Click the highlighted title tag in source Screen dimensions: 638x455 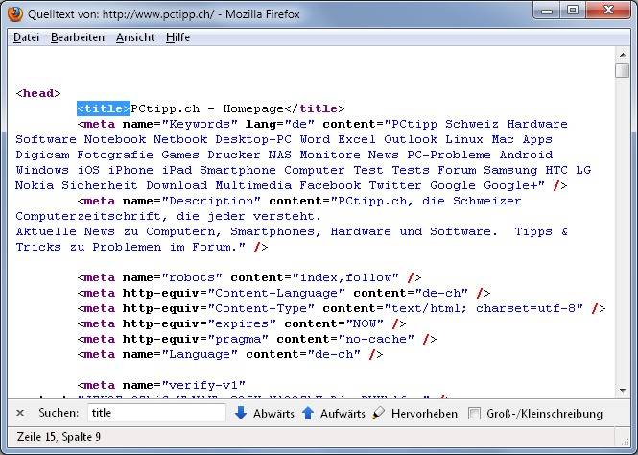(x=104, y=108)
